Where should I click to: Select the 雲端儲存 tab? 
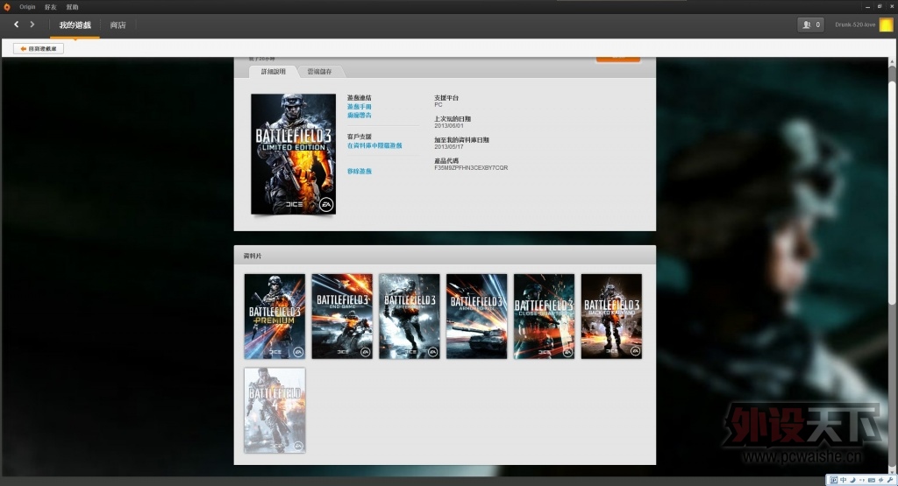(319, 72)
